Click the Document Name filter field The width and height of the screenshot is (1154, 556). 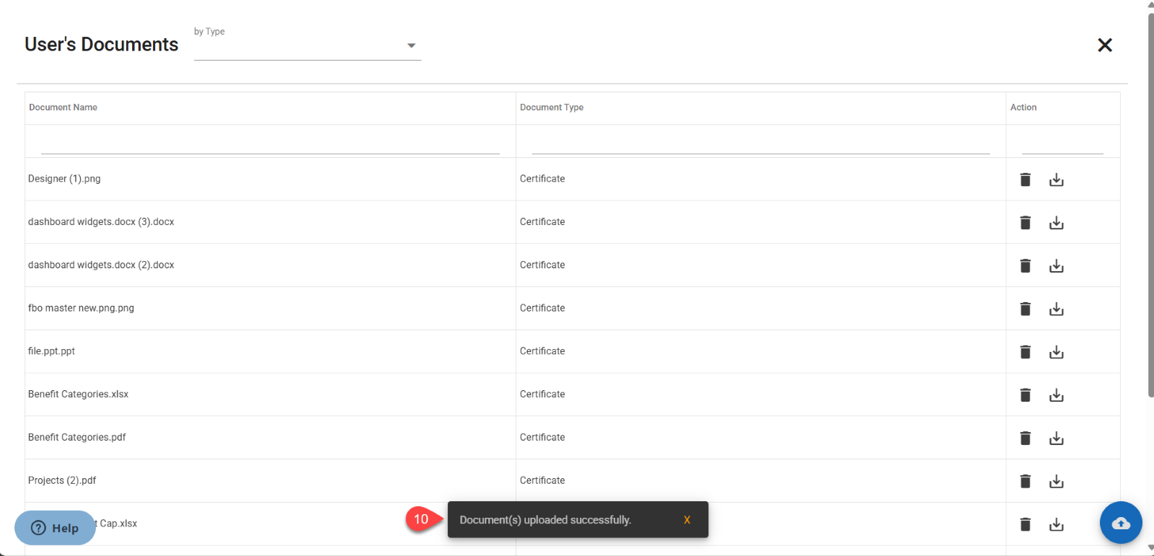pos(270,145)
